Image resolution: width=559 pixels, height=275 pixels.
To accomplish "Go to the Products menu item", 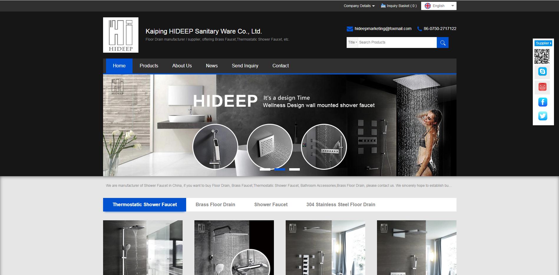I will click(149, 66).
